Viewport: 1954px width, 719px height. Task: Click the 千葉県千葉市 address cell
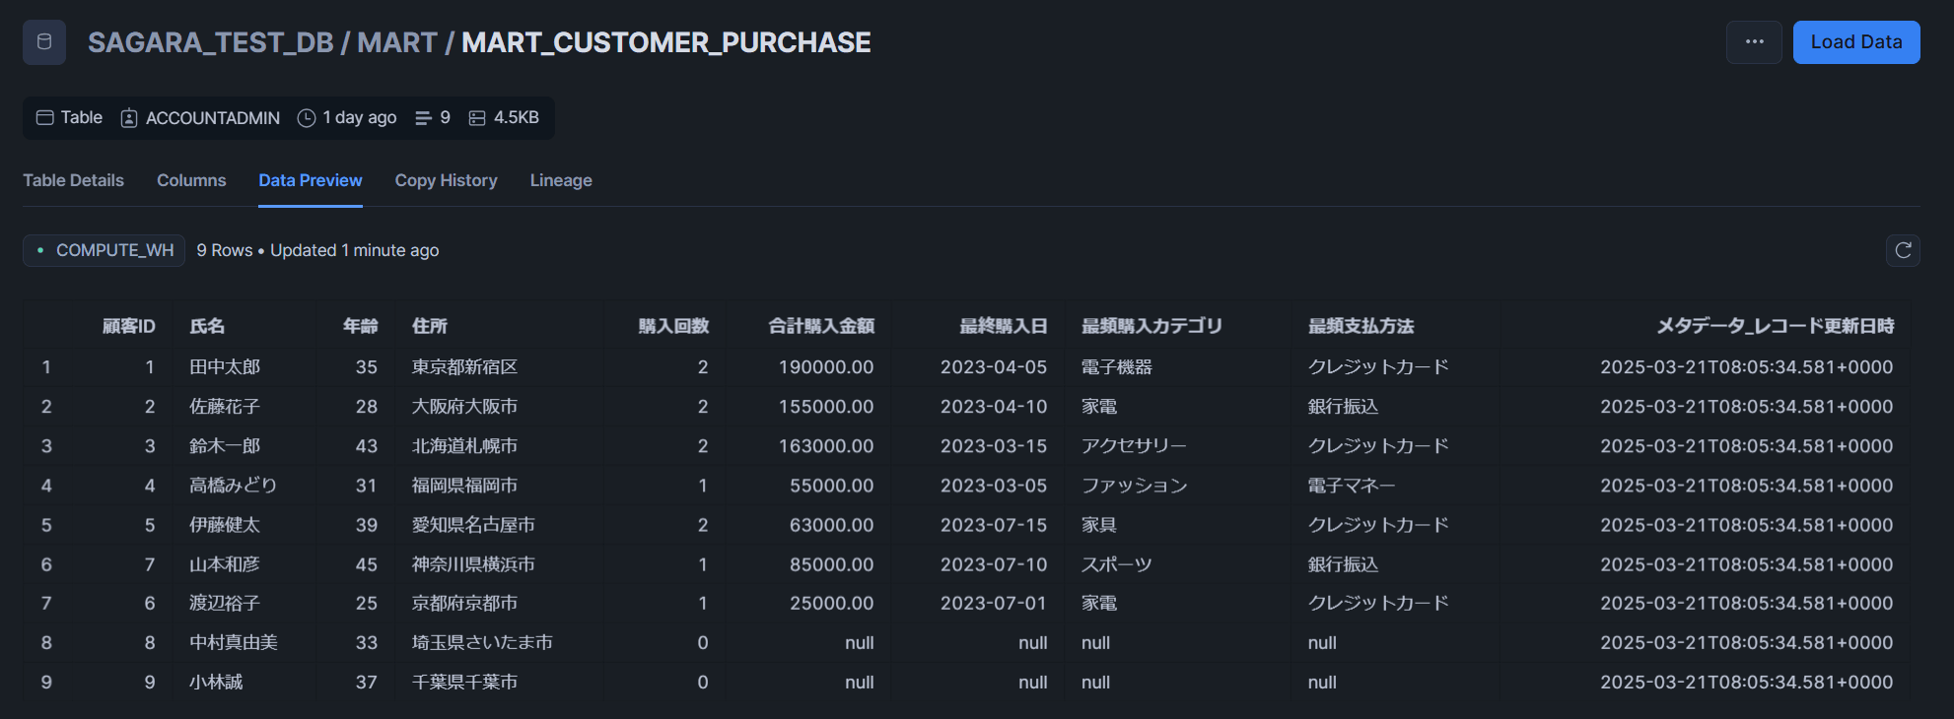[x=464, y=682]
